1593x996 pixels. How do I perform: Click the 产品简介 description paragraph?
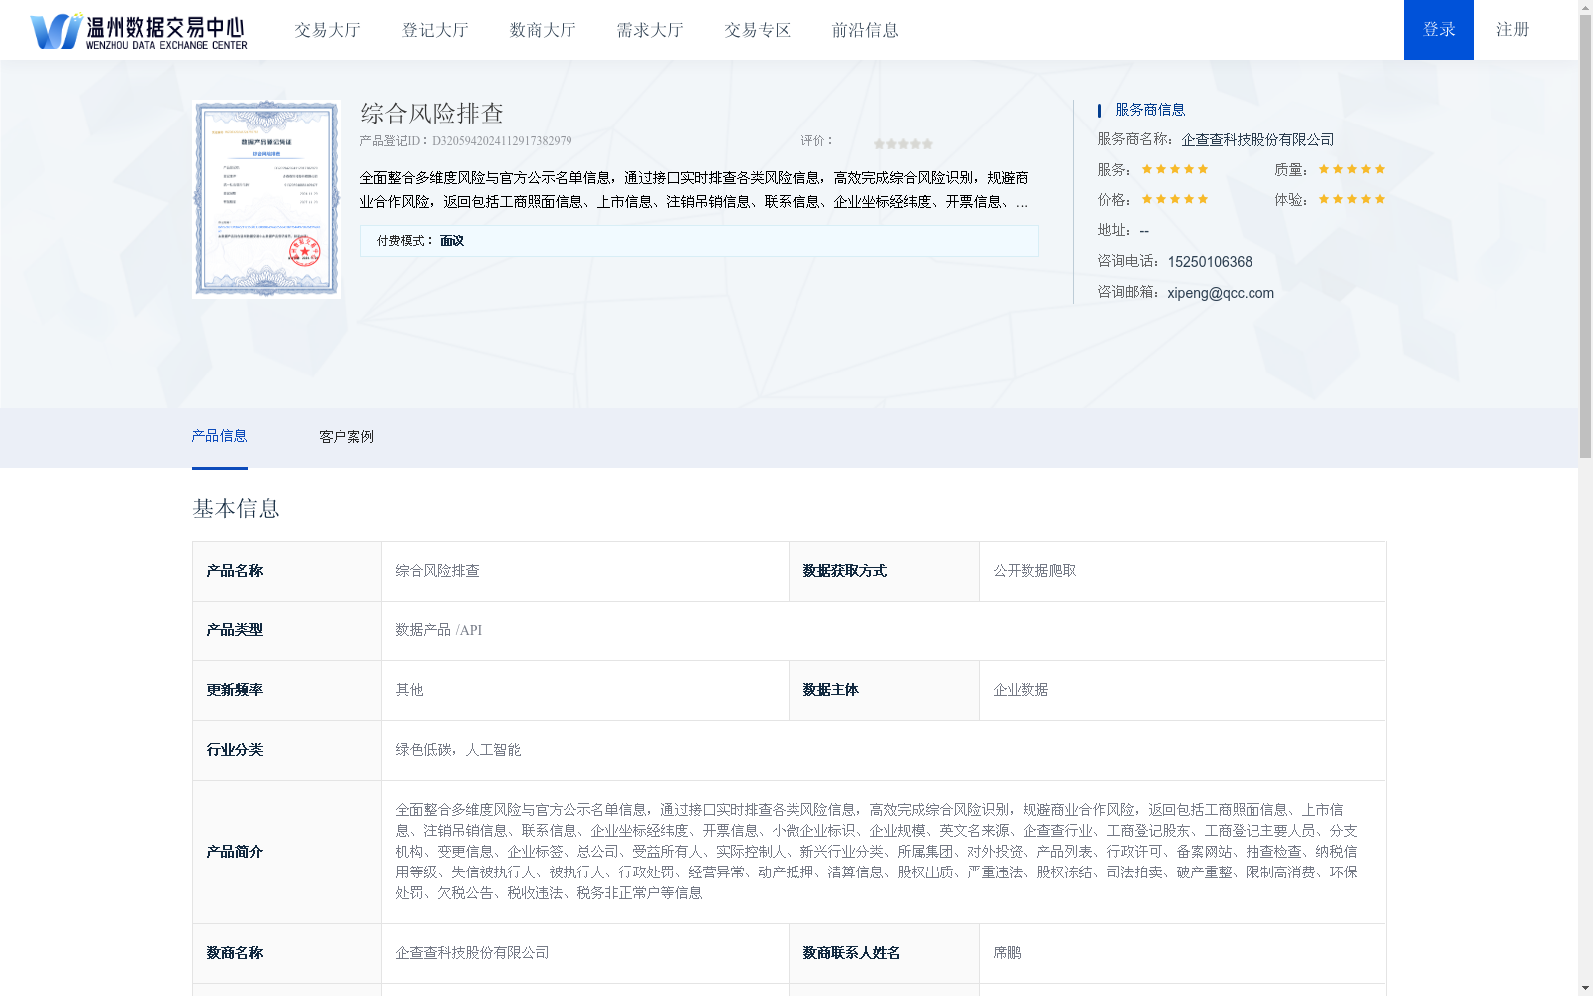876,852
